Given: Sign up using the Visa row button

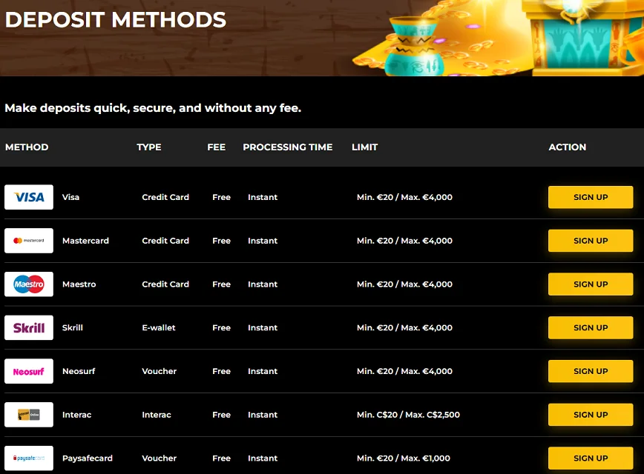Looking at the screenshot, I should tap(591, 197).
